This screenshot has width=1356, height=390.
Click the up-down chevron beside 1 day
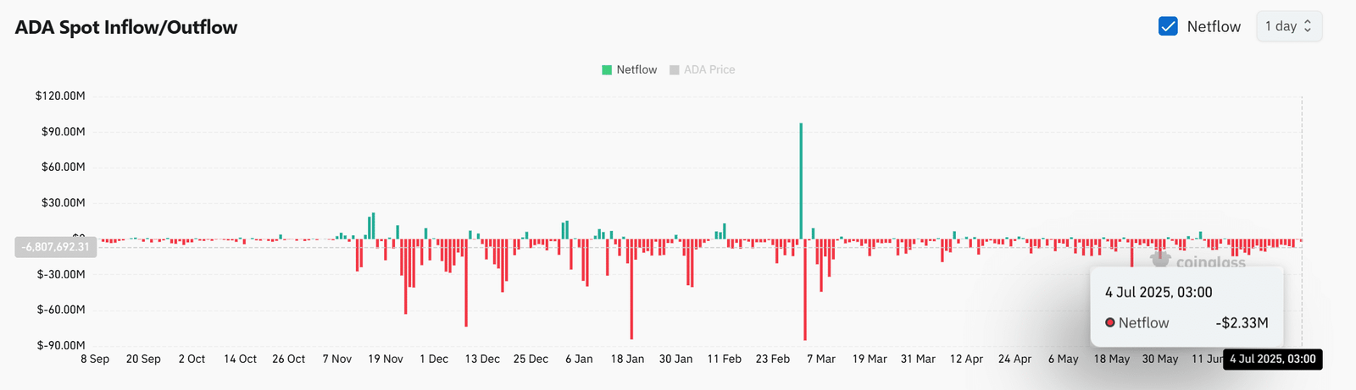(x=1308, y=26)
